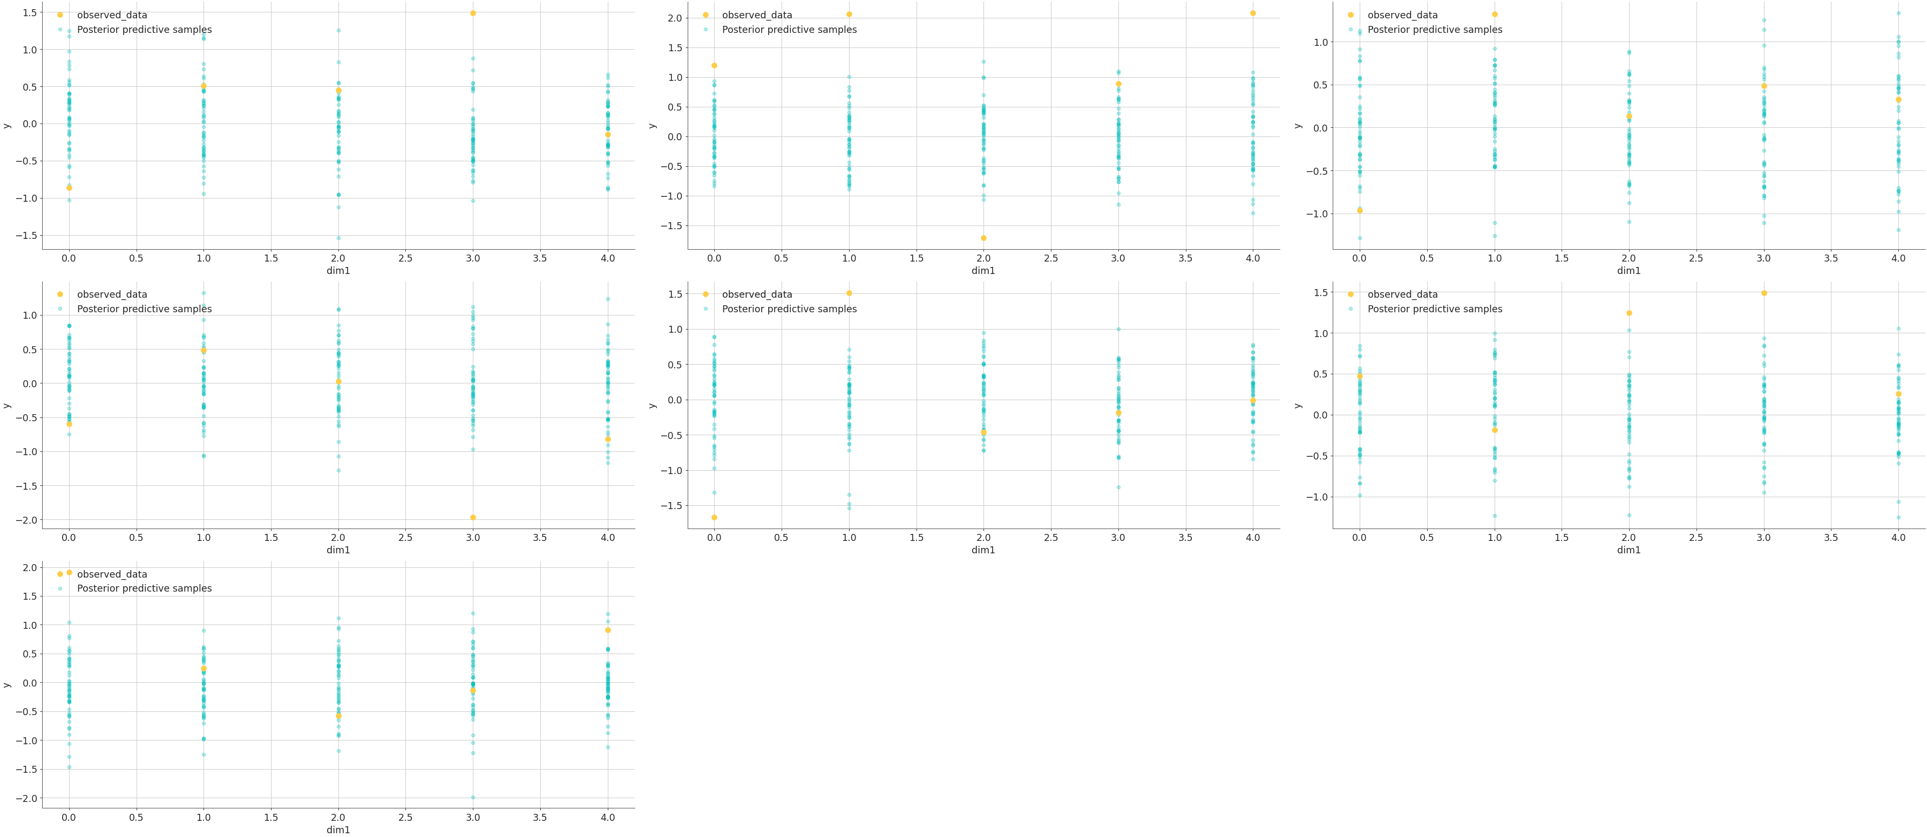Select observed point near 1.5 at dim1 1.0, center plot

tap(849, 293)
